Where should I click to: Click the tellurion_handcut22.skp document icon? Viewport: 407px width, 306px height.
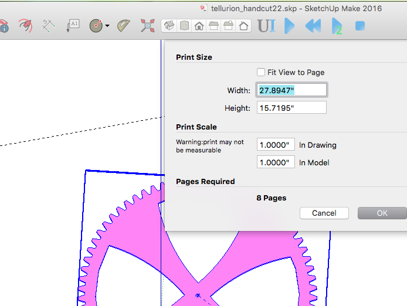point(203,8)
